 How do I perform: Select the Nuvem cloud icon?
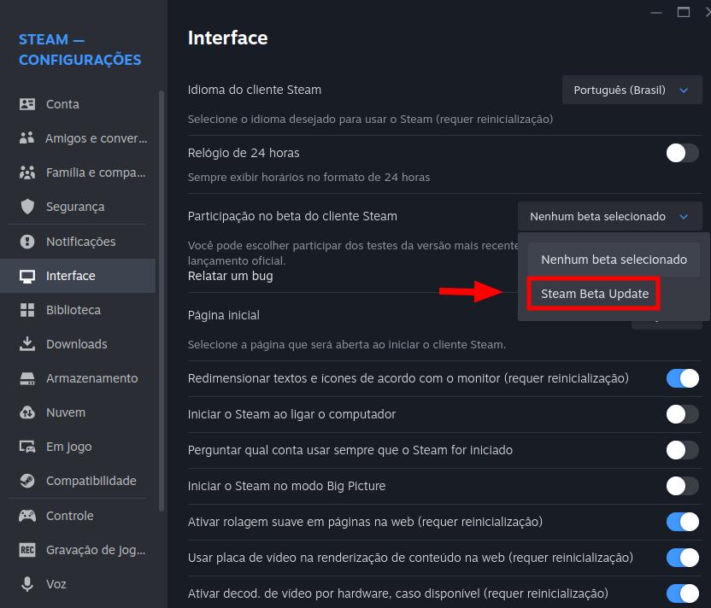[27, 412]
